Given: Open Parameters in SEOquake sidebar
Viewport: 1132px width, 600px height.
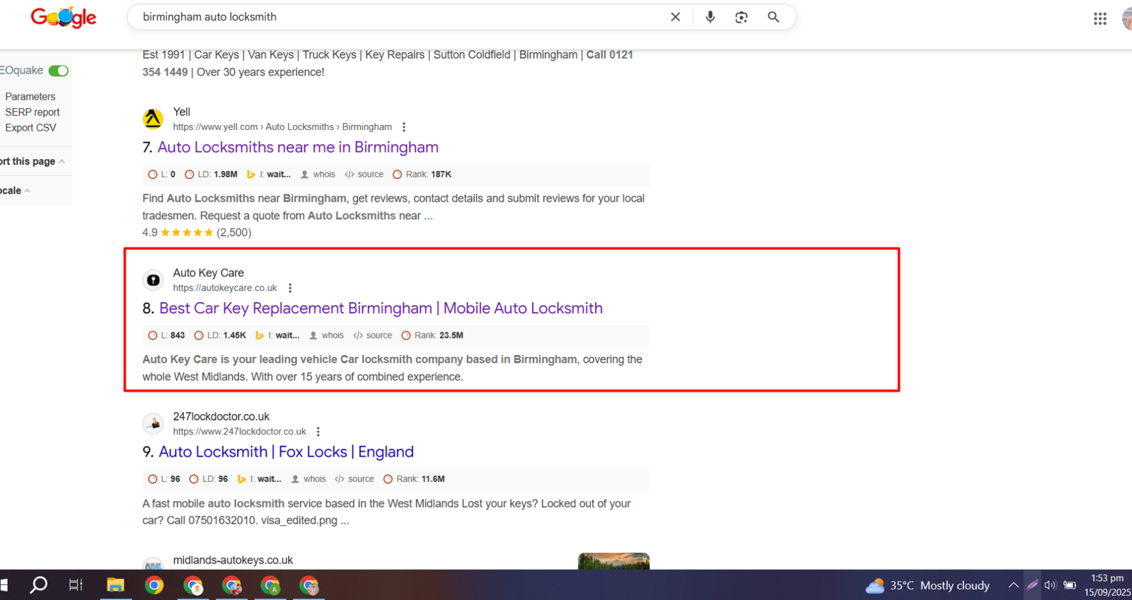Looking at the screenshot, I should coord(30,97).
